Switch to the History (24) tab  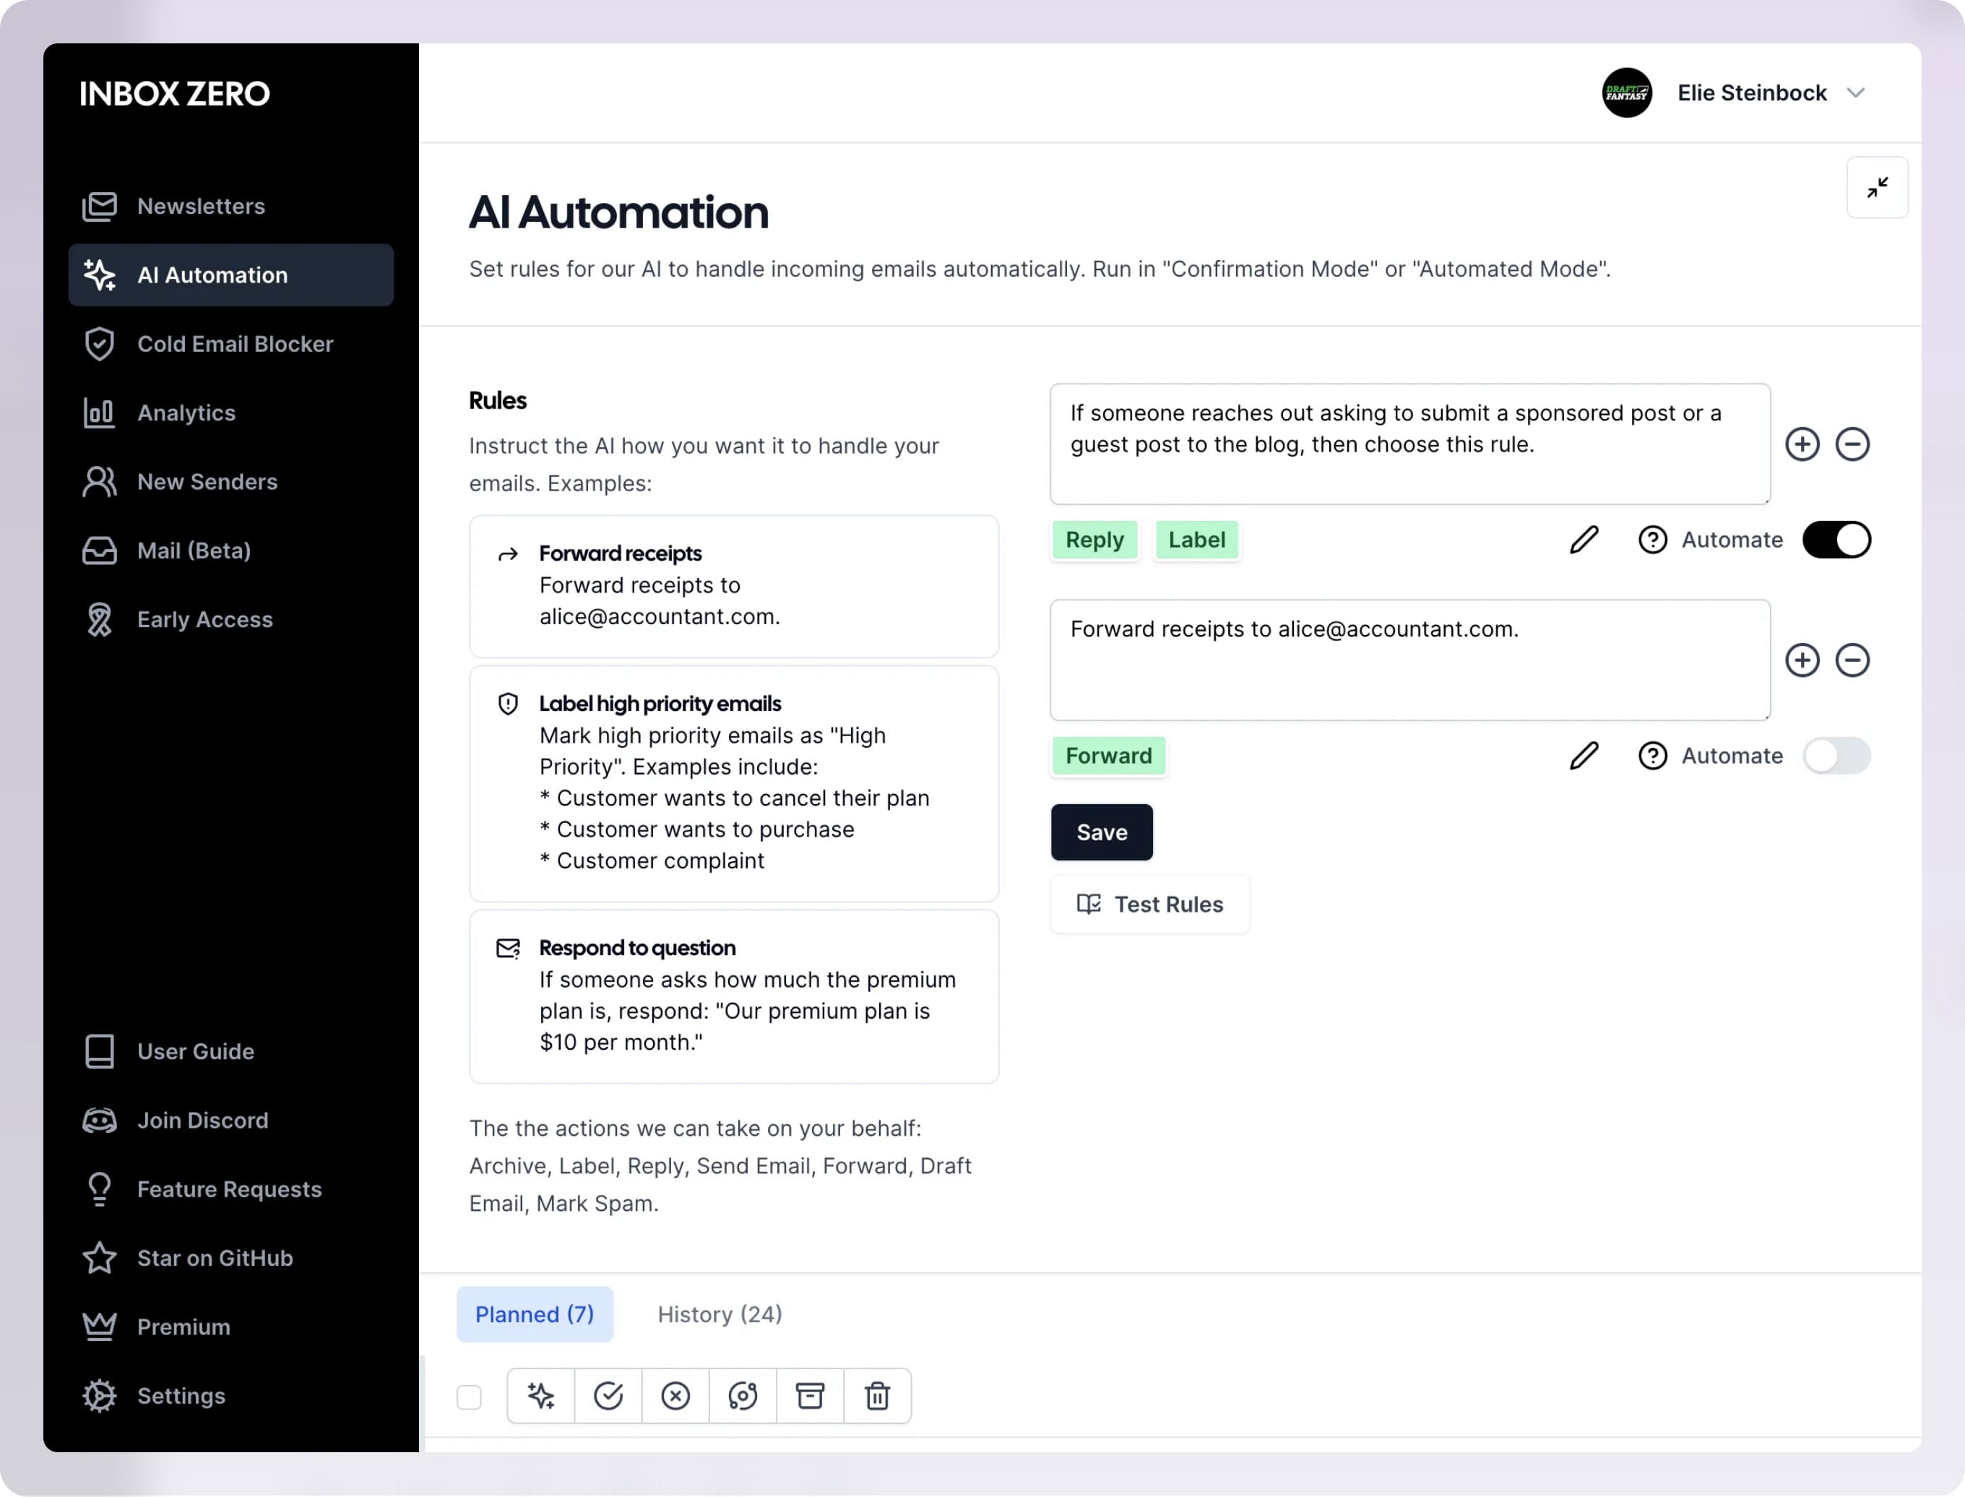tap(719, 1314)
